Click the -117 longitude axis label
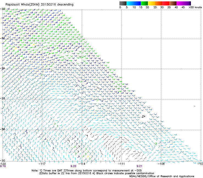The image size is (203, 178). click(x=42, y=164)
